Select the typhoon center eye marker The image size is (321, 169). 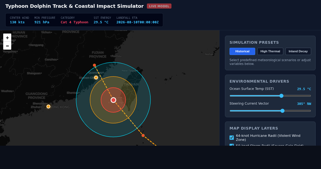113,100
